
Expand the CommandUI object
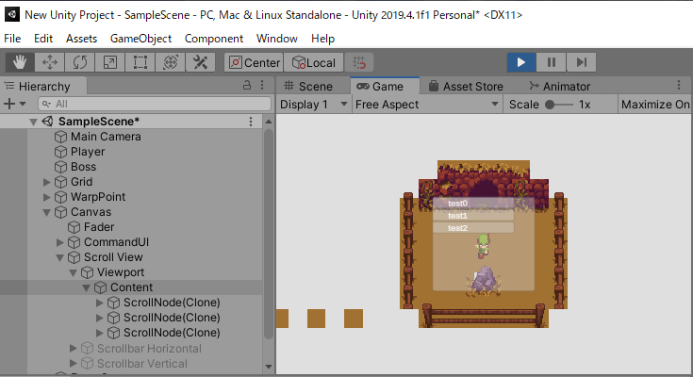(59, 242)
